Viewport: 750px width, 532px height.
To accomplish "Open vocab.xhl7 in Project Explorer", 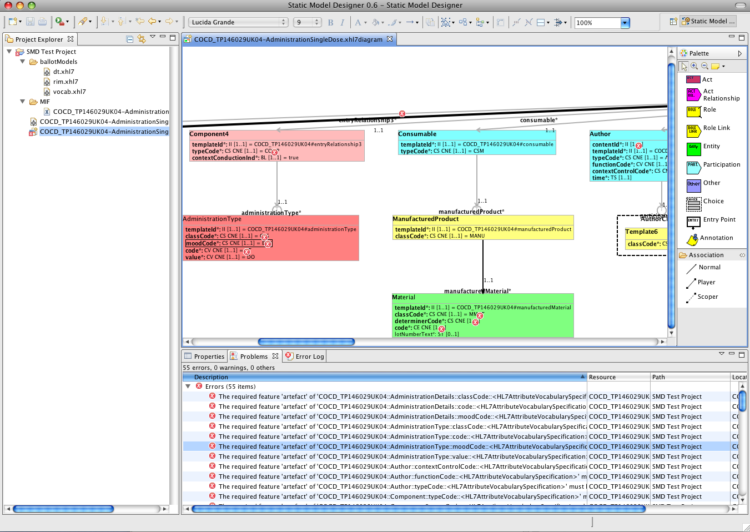I will point(69,92).
